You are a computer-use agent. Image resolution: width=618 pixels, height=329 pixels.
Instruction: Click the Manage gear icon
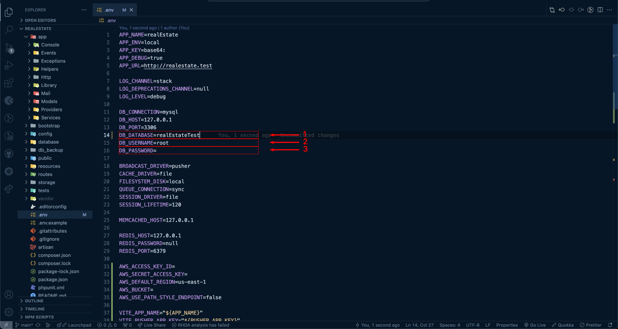pos(9,312)
